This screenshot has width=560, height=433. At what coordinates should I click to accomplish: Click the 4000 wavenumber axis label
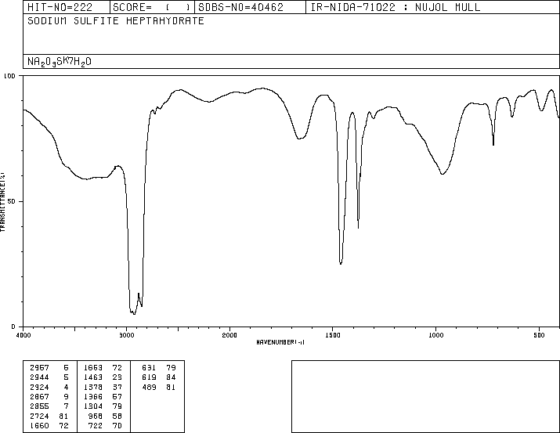(23, 335)
